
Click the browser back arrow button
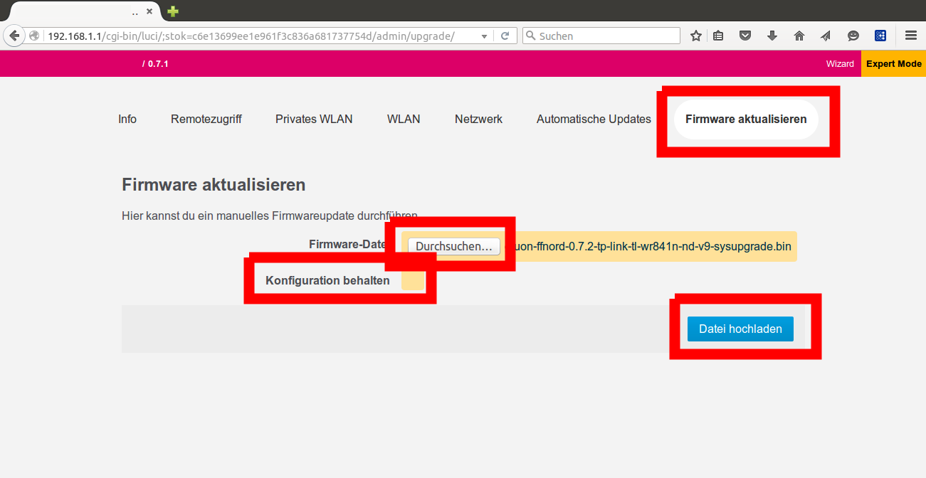click(14, 36)
